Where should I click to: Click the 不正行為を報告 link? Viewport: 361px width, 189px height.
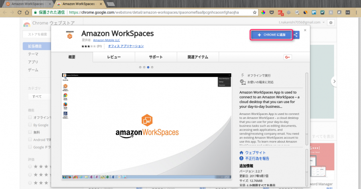point(257,159)
